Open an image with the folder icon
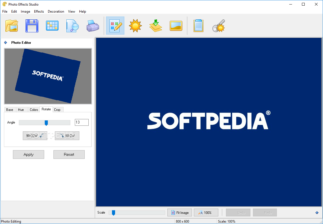323x224 pixels. (x=12, y=26)
